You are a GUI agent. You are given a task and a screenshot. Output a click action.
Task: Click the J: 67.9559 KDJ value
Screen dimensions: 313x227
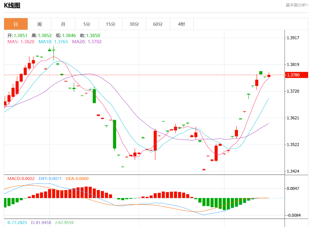pyautogui.click(x=64, y=223)
